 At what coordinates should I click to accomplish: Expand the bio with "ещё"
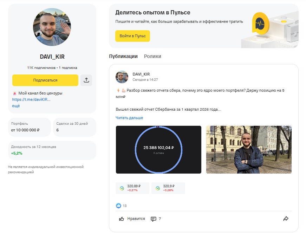(16, 106)
